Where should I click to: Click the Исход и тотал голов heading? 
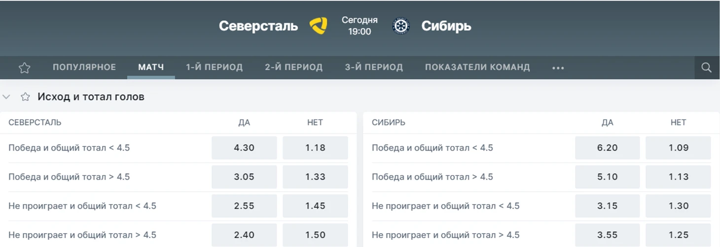[x=91, y=97]
